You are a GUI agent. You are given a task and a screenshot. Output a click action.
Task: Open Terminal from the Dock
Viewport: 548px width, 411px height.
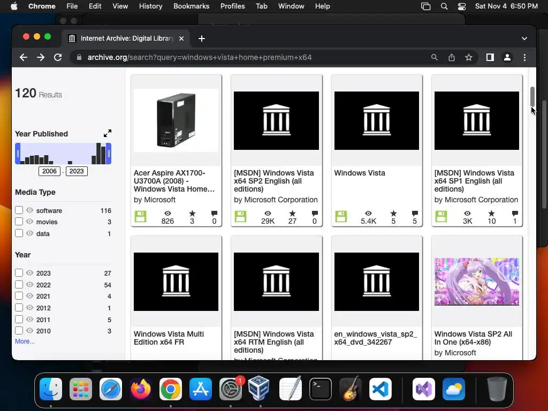tap(321, 389)
